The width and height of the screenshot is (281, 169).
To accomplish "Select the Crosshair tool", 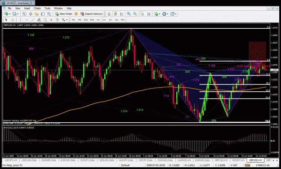I will pyautogui.click(x=13, y=20).
